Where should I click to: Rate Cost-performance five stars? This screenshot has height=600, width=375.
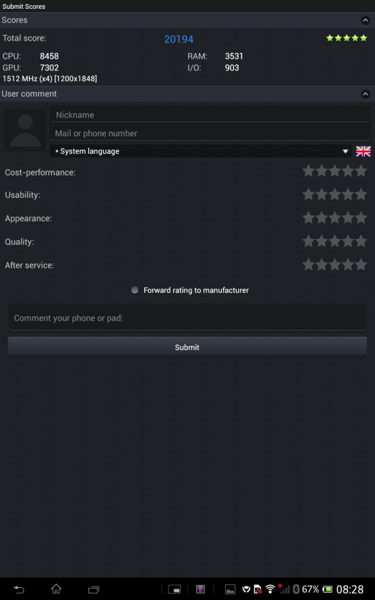[362, 171]
